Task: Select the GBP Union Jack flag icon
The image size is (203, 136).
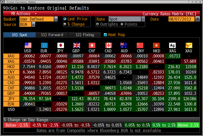Action: [x=76, y=46]
